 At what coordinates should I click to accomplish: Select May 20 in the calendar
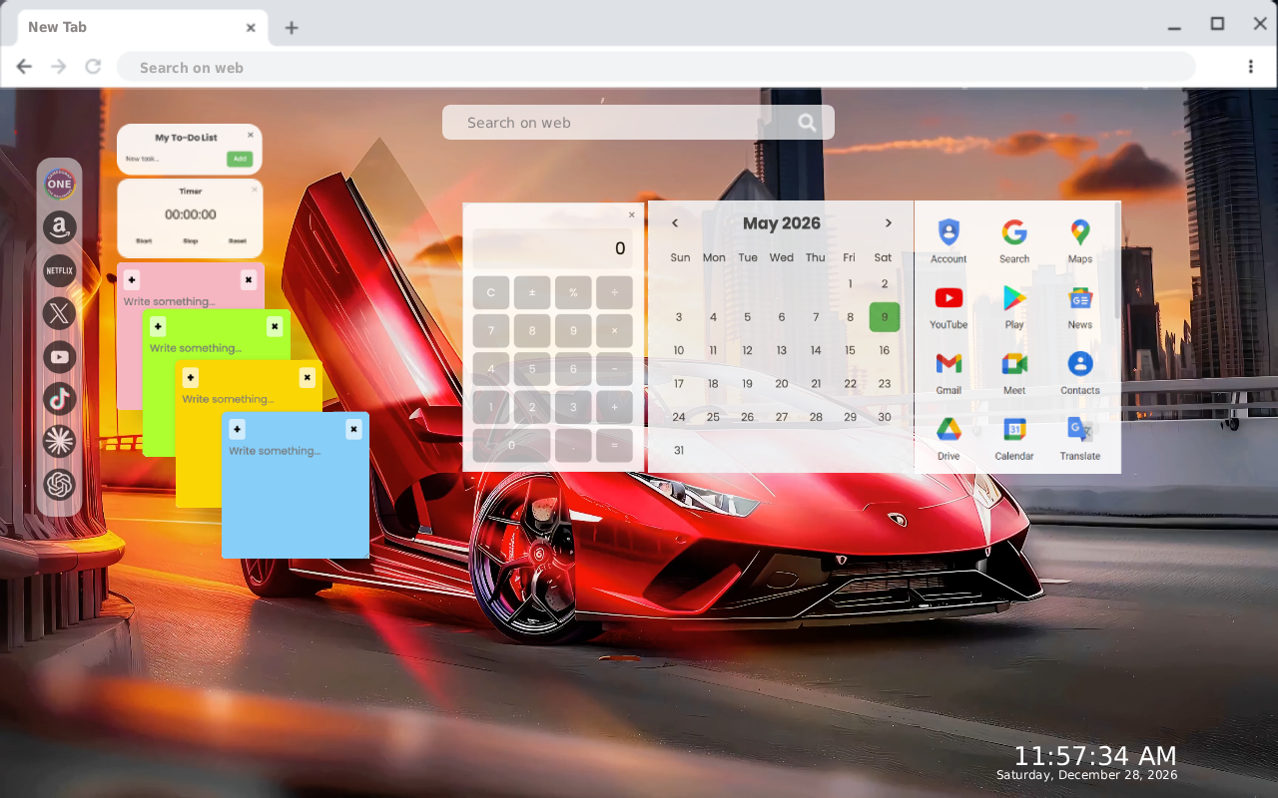782,384
